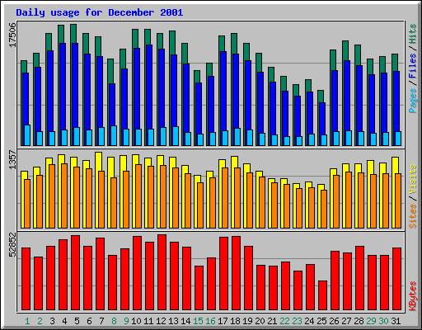Screen dimensions: 422x330
Task: Click the 1357 visits axis value
Action: pyautogui.click(x=12, y=159)
